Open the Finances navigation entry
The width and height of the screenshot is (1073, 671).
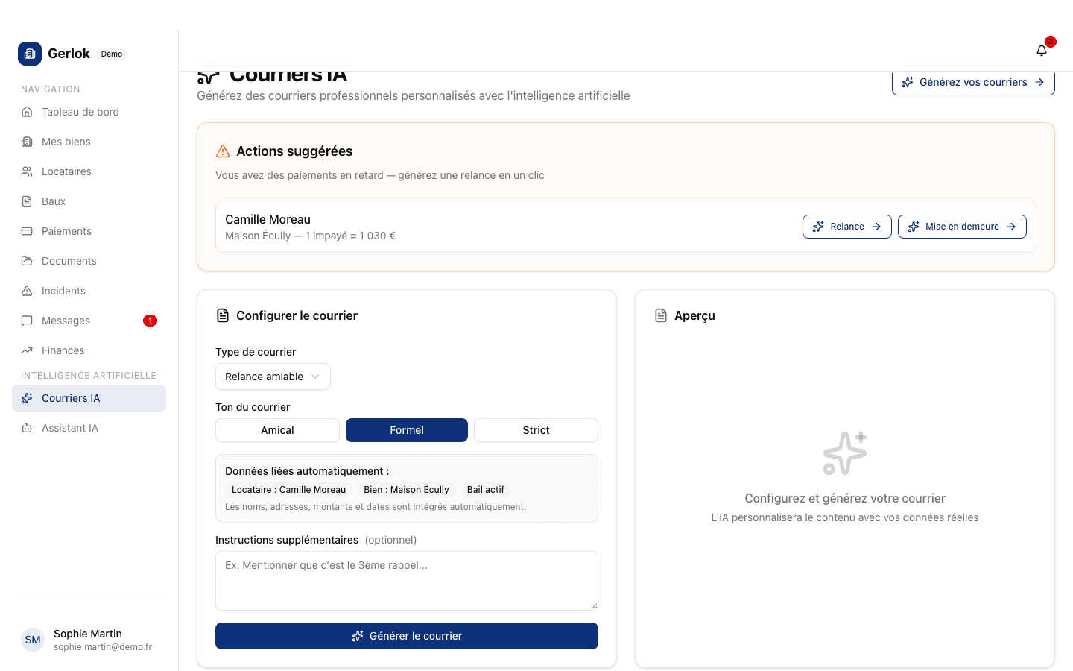pyautogui.click(x=63, y=350)
